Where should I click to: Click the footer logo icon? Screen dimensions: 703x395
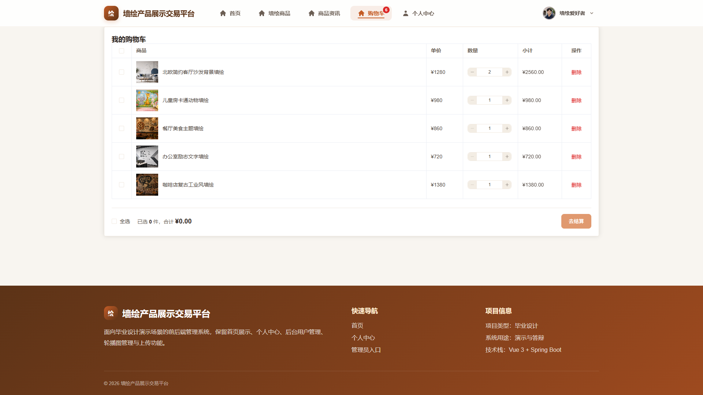[x=111, y=313]
